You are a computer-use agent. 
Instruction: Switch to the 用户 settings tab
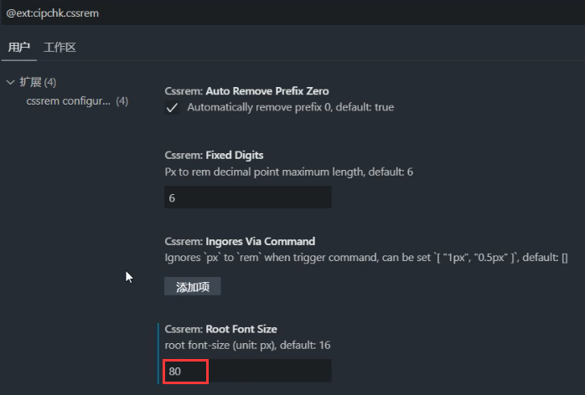[x=18, y=47]
